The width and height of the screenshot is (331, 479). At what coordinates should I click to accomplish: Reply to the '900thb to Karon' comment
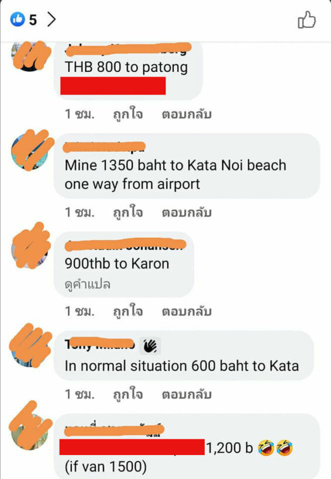[187, 311]
